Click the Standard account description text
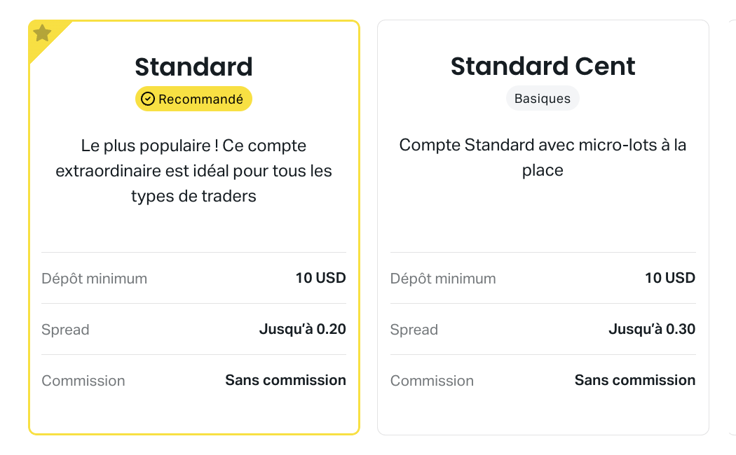The image size is (736, 455). 194,171
